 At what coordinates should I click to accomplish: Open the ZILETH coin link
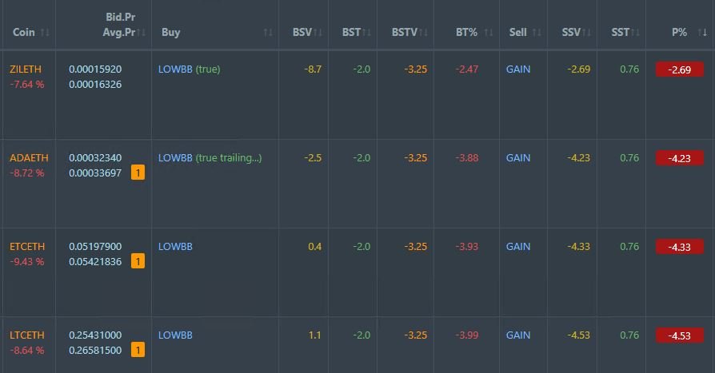(x=26, y=69)
